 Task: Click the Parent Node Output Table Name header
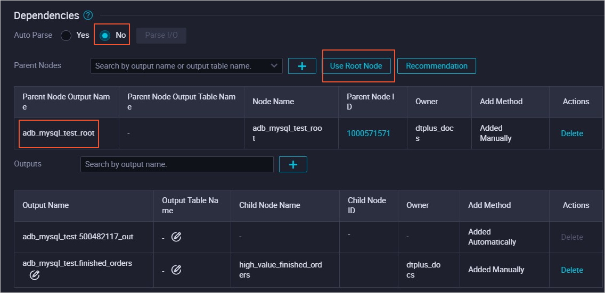(182, 102)
